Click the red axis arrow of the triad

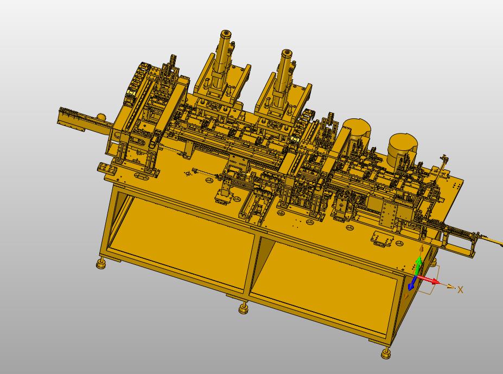pos(430,280)
